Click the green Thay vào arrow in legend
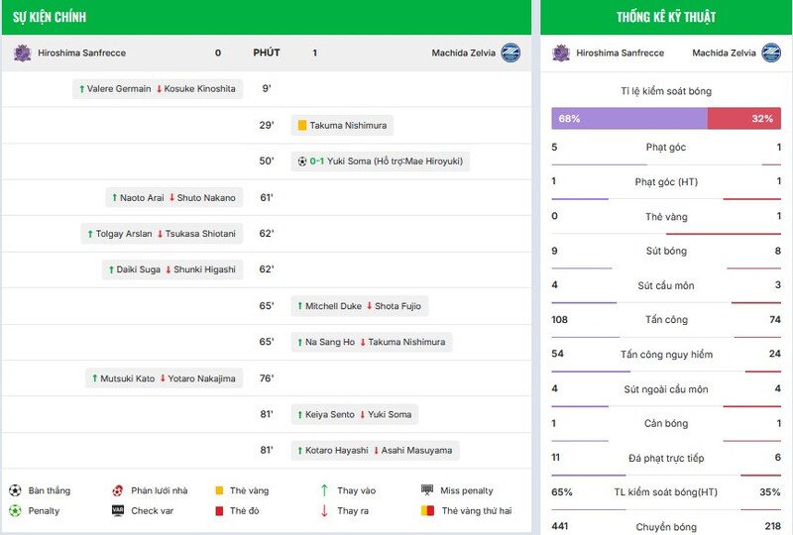The height and width of the screenshot is (535, 793). pyautogui.click(x=324, y=490)
